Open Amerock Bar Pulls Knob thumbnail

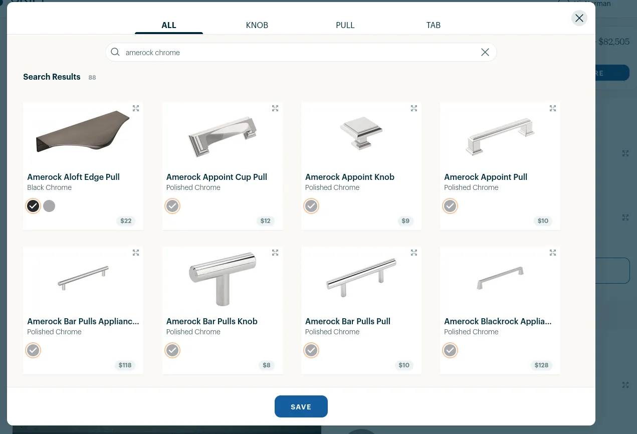[223, 279]
